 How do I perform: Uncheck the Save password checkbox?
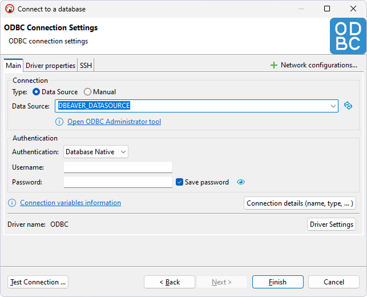point(180,182)
